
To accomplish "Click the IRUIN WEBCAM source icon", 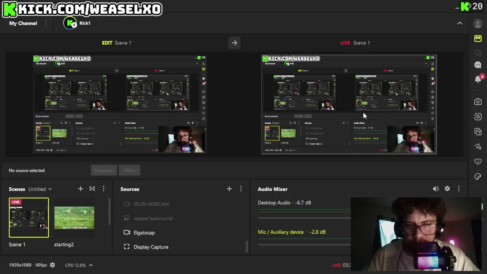I will tap(127, 204).
